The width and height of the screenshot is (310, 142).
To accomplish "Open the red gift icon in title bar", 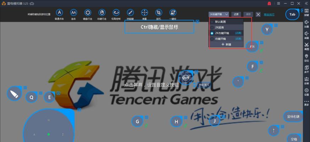I will click(269, 3).
